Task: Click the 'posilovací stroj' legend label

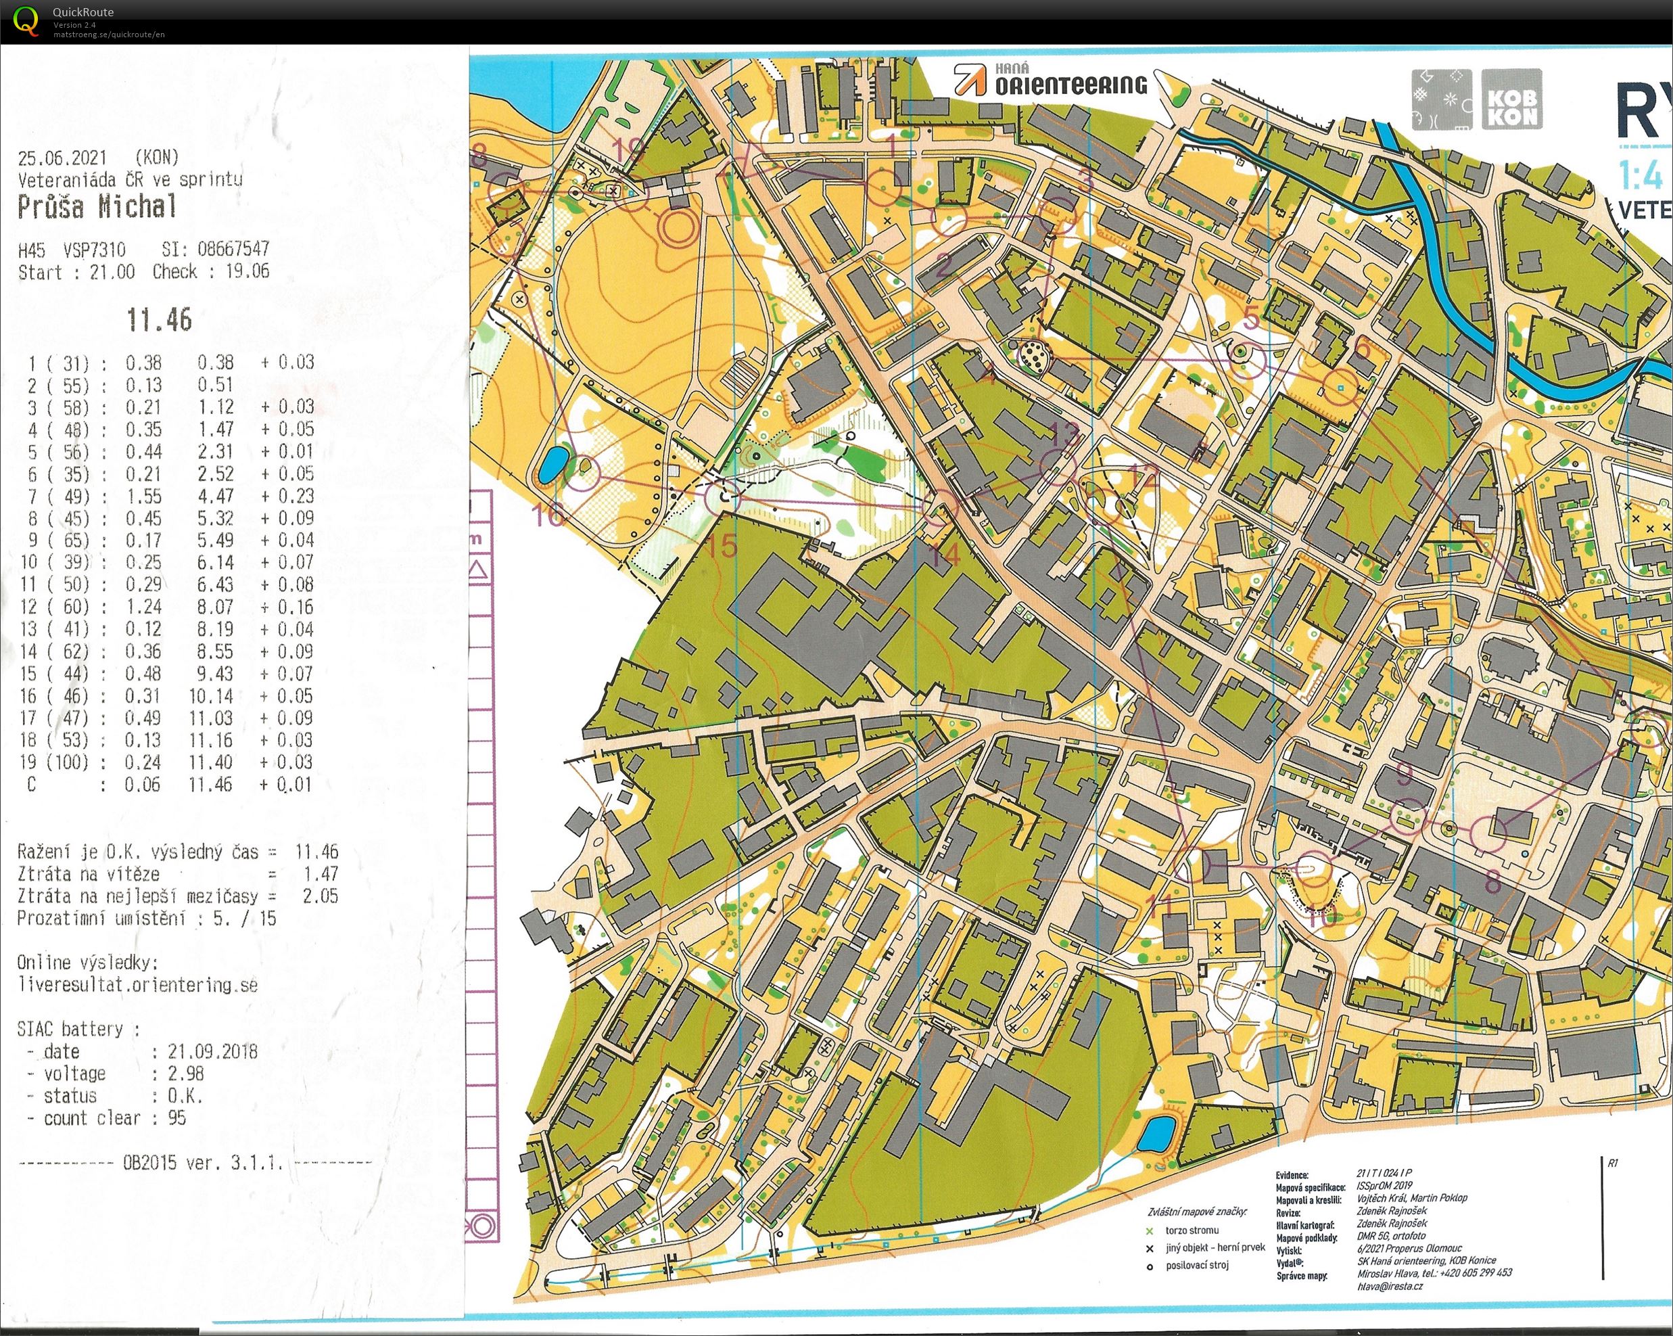Action: [1198, 1266]
